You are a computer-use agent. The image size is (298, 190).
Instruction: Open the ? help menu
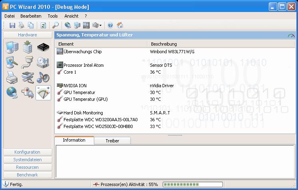tap(86, 16)
